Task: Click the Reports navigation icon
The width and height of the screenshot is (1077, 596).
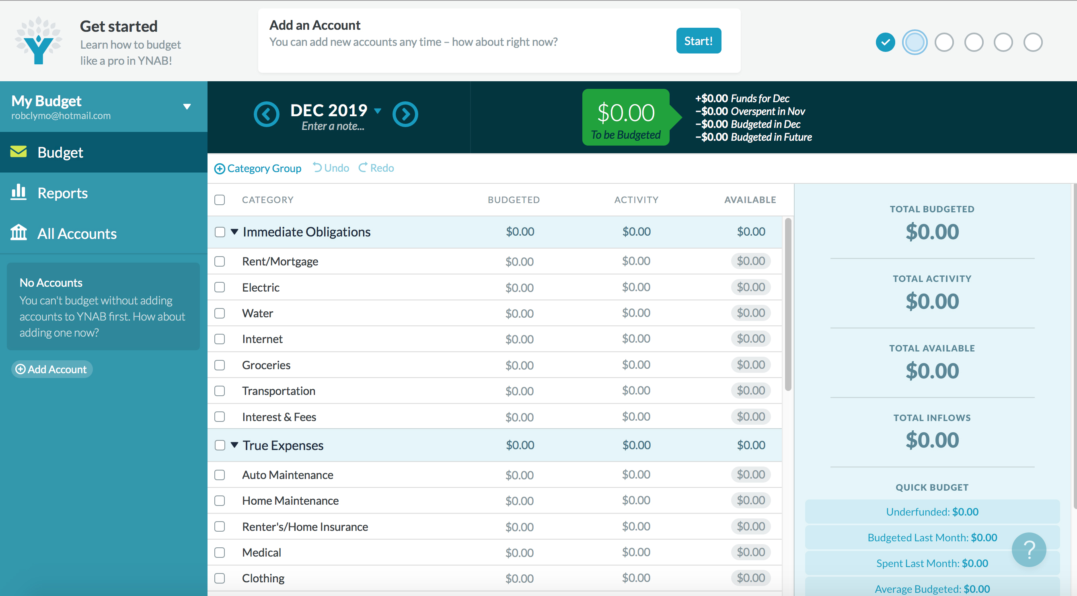Action: click(x=18, y=191)
